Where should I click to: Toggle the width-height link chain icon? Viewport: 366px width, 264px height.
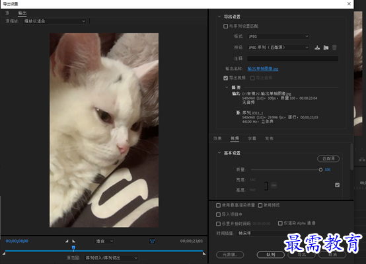tap(274, 185)
